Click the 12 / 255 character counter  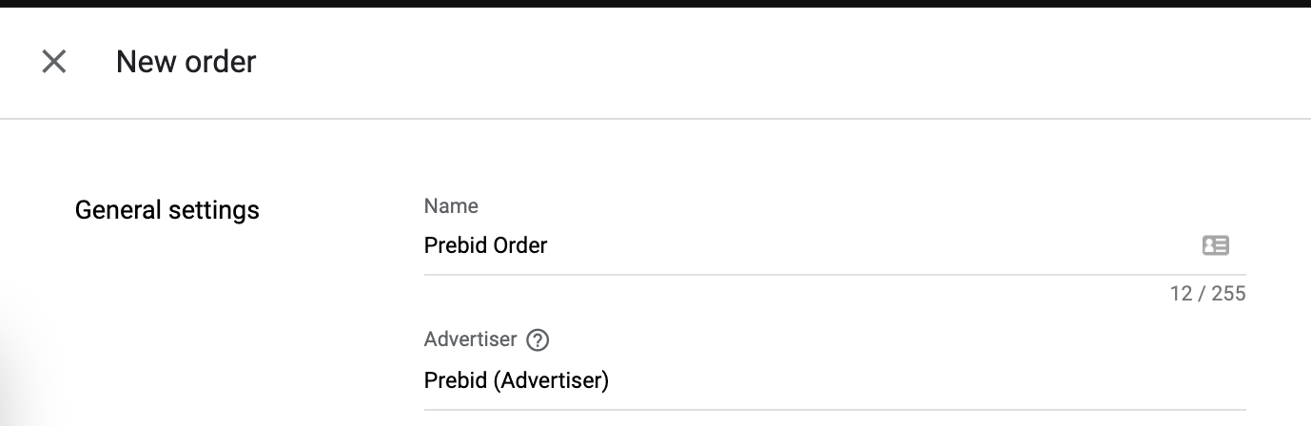[1207, 294]
